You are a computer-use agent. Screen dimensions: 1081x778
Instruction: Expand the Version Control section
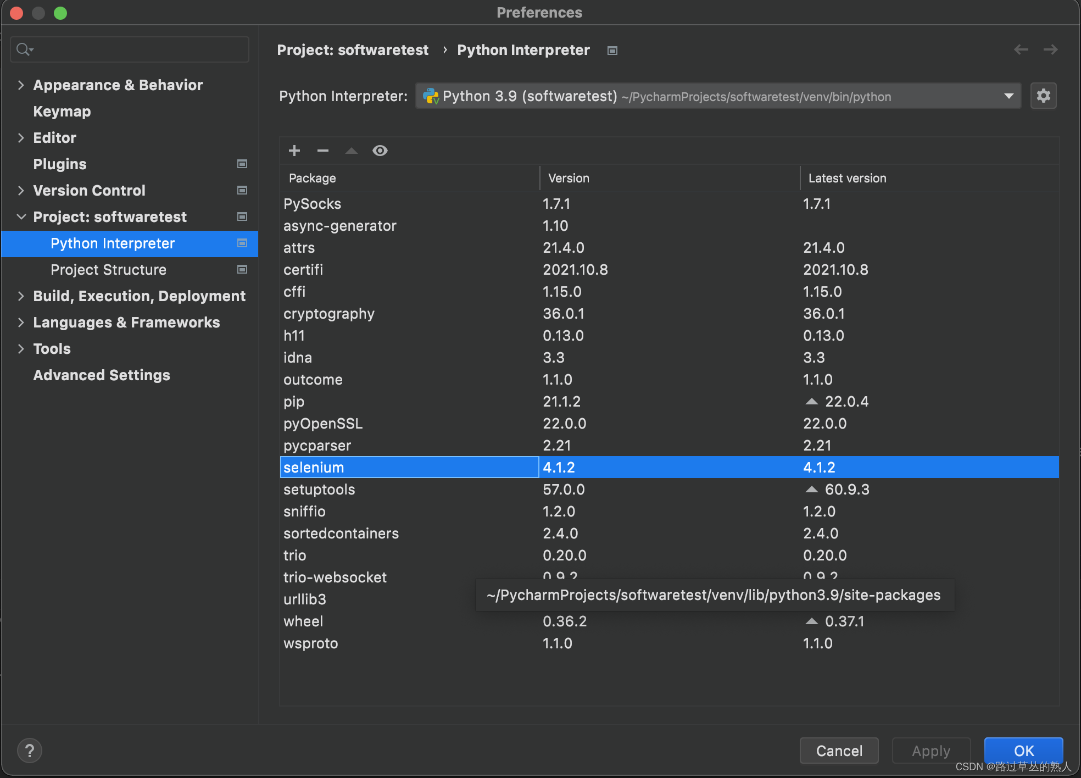coord(21,191)
